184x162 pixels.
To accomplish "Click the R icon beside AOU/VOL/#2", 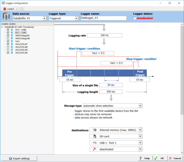I will [12, 47].
